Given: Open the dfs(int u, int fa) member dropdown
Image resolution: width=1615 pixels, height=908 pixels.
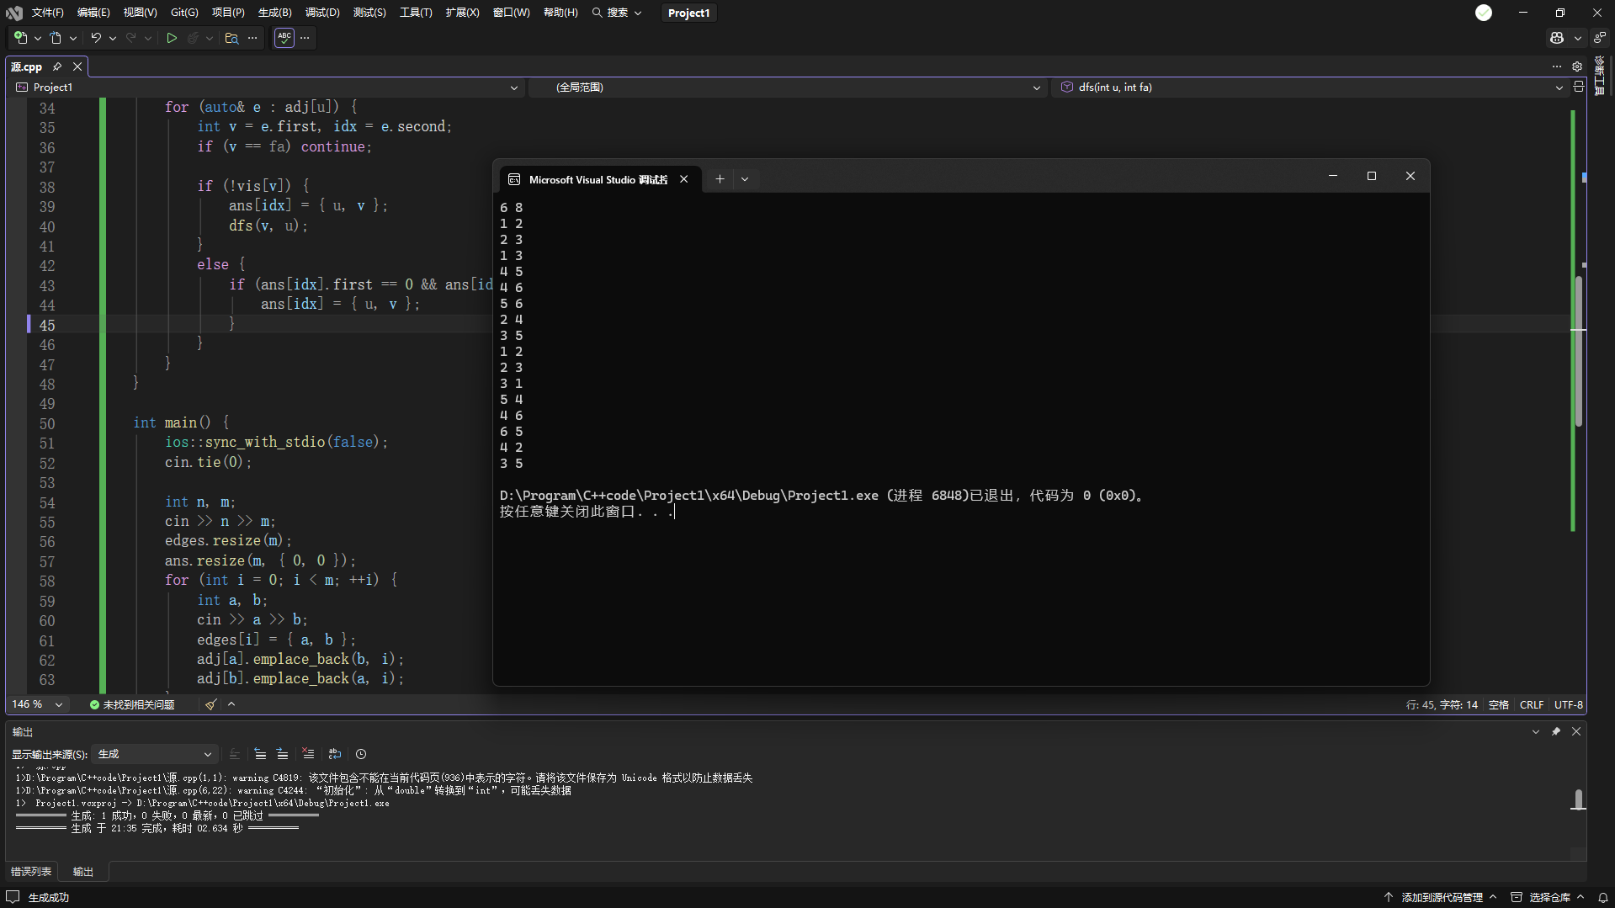Looking at the screenshot, I should 1310,88.
